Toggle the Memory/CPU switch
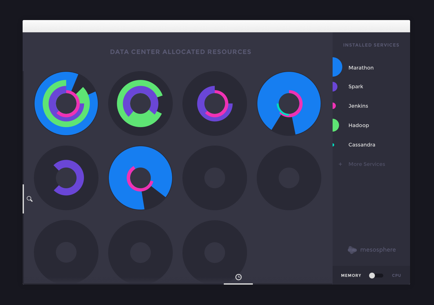 (x=376, y=275)
